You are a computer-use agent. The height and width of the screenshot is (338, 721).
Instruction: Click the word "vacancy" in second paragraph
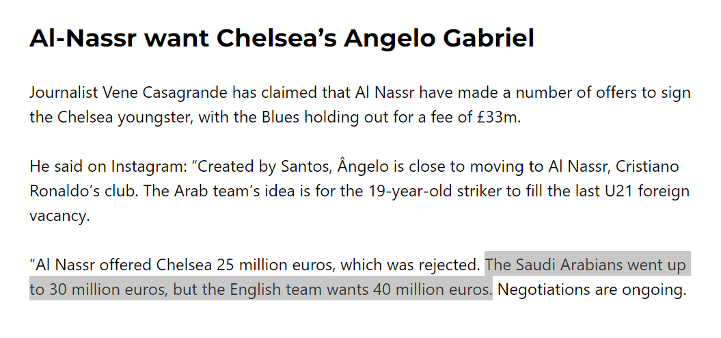57,216
